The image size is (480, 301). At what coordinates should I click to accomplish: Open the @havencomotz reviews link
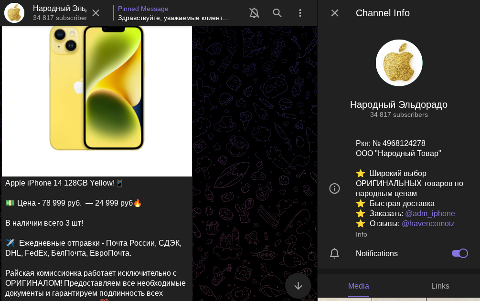428,223
